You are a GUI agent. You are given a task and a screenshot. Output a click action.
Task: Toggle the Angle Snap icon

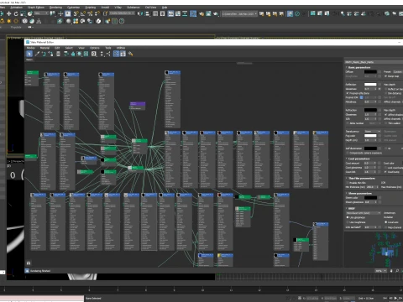tap(83, 13)
